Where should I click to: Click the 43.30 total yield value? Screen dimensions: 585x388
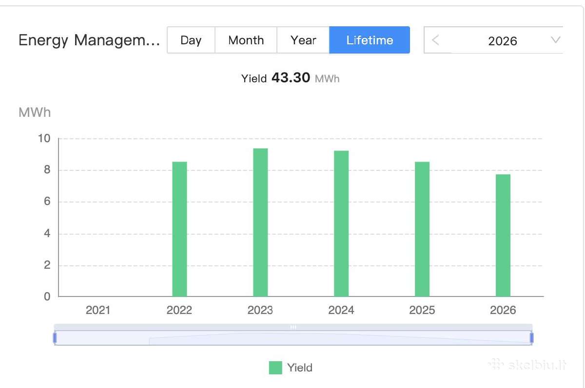[291, 78]
